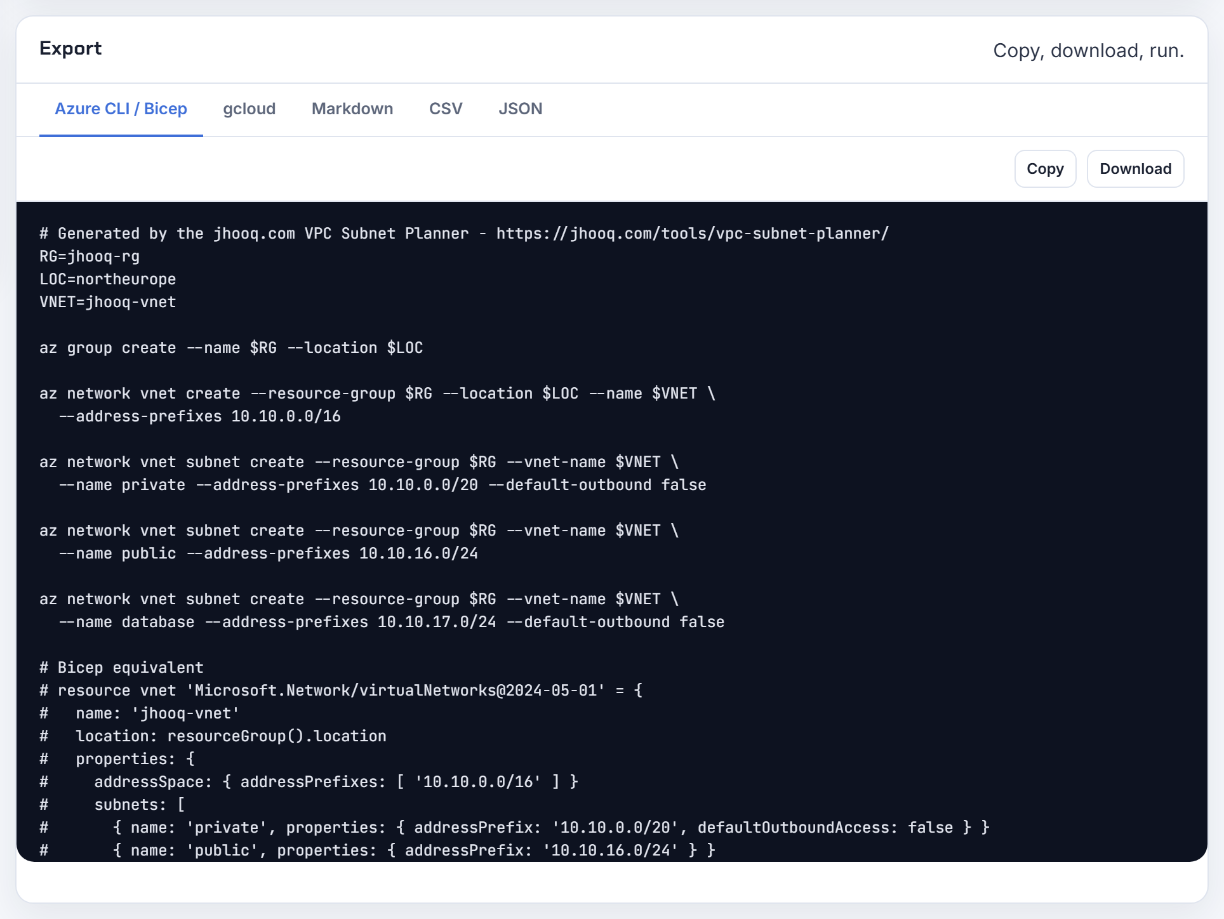Click the Bicep 'public' subnet entry line
This screenshot has width=1224, height=919.
coord(378,850)
